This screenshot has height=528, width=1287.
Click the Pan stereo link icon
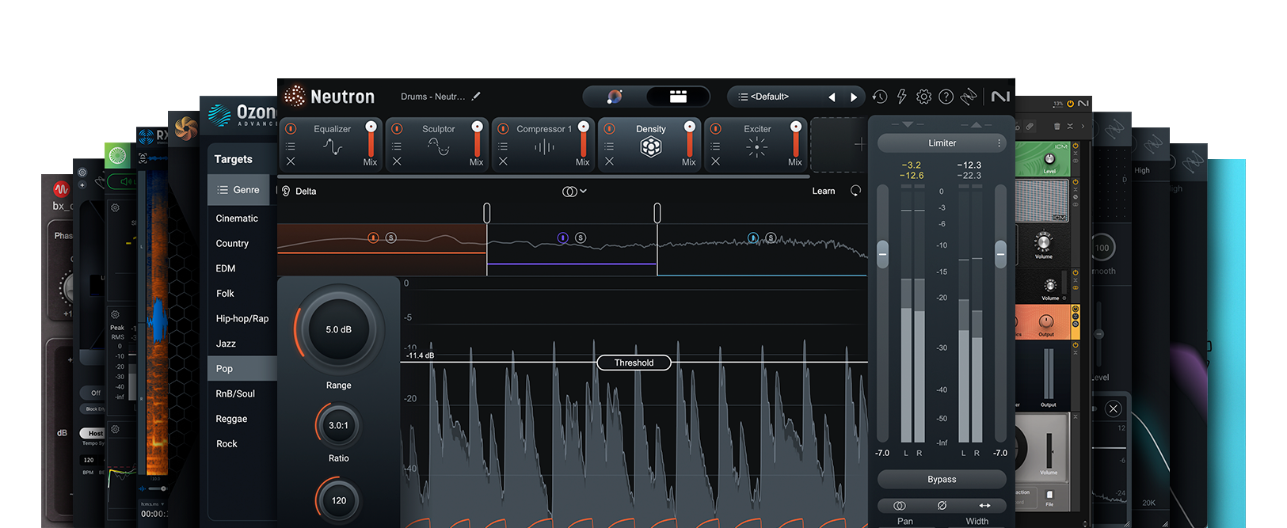click(899, 505)
